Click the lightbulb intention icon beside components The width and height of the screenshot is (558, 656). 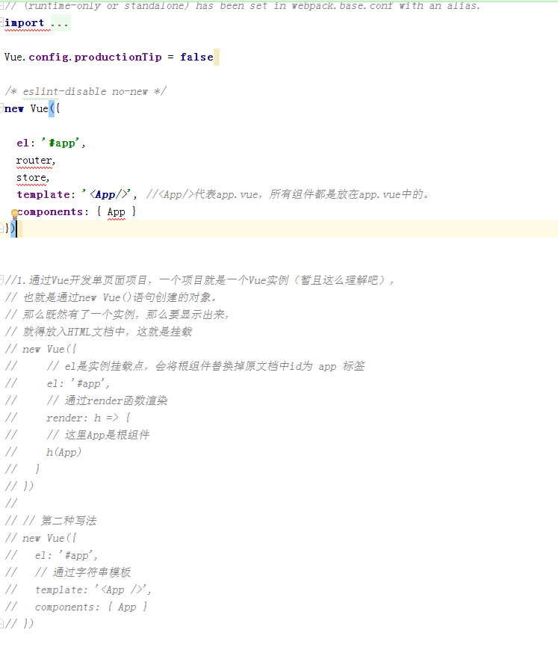coord(15,214)
